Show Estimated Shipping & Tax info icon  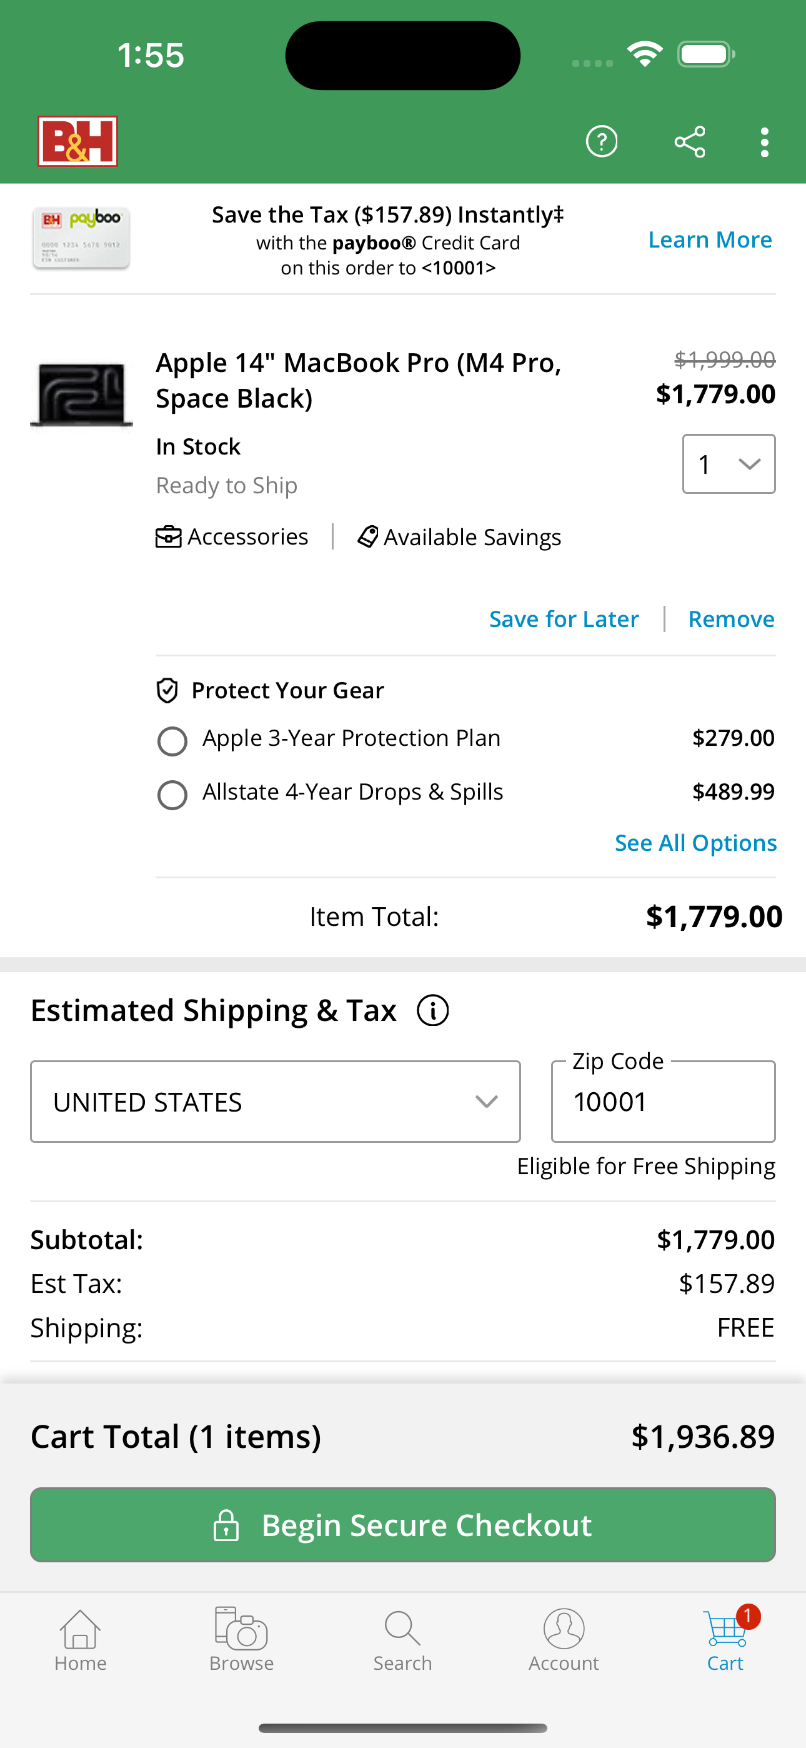432,1010
